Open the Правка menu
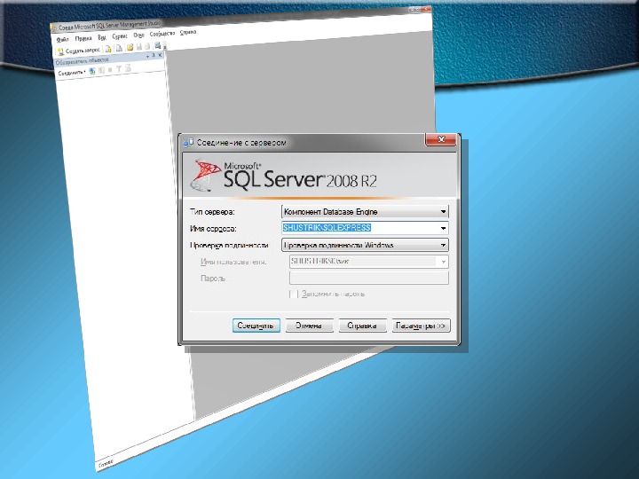Viewport: 639px width, 479px height. click(x=83, y=38)
